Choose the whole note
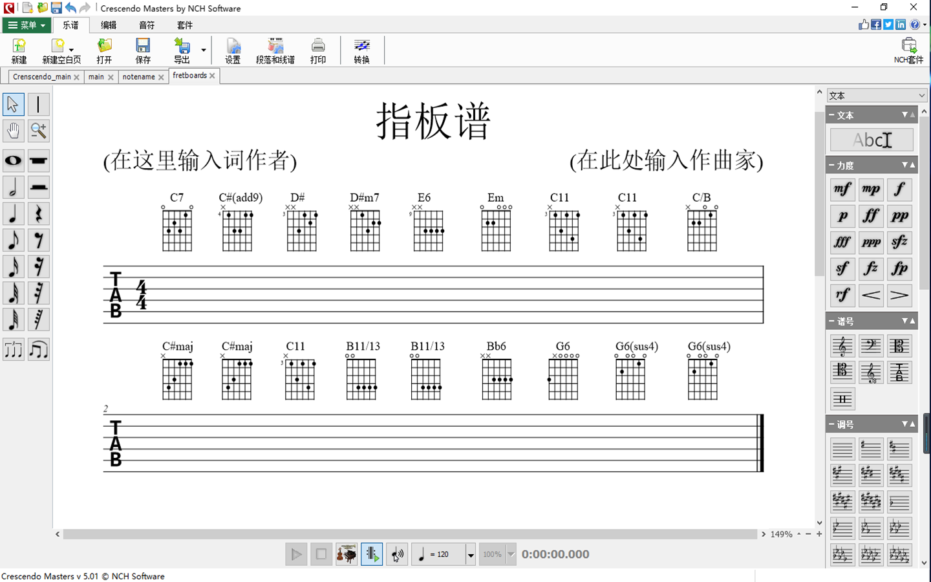 (13, 160)
